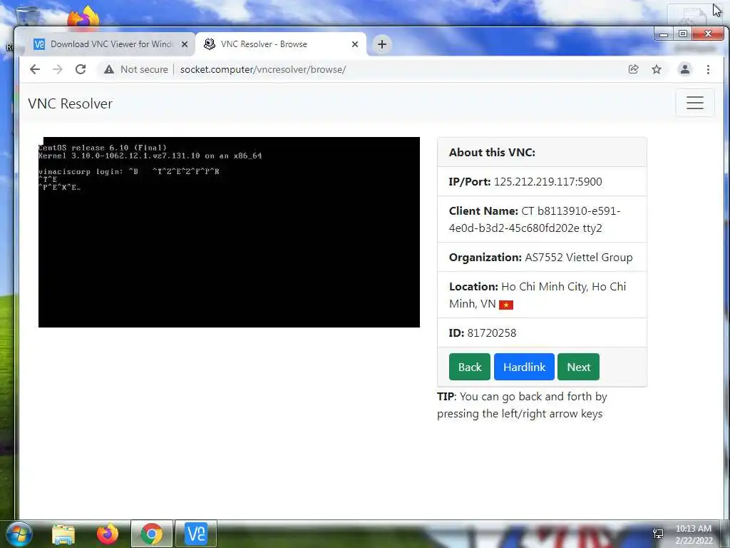
Task: Minimize the Chrome window
Action: pyautogui.click(x=664, y=34)
